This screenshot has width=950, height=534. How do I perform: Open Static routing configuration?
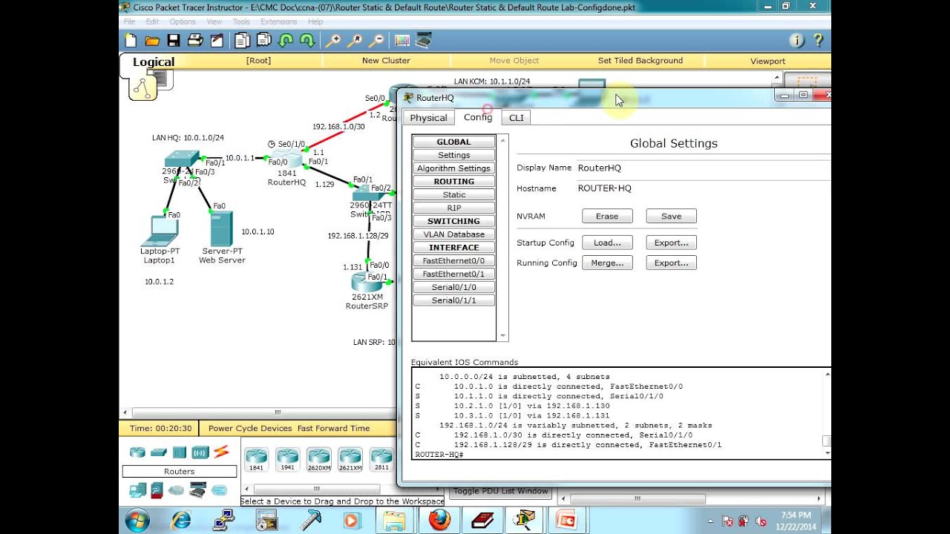click(454, 195)
